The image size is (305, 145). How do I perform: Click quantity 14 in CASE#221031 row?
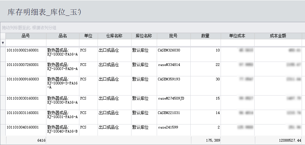218,113
